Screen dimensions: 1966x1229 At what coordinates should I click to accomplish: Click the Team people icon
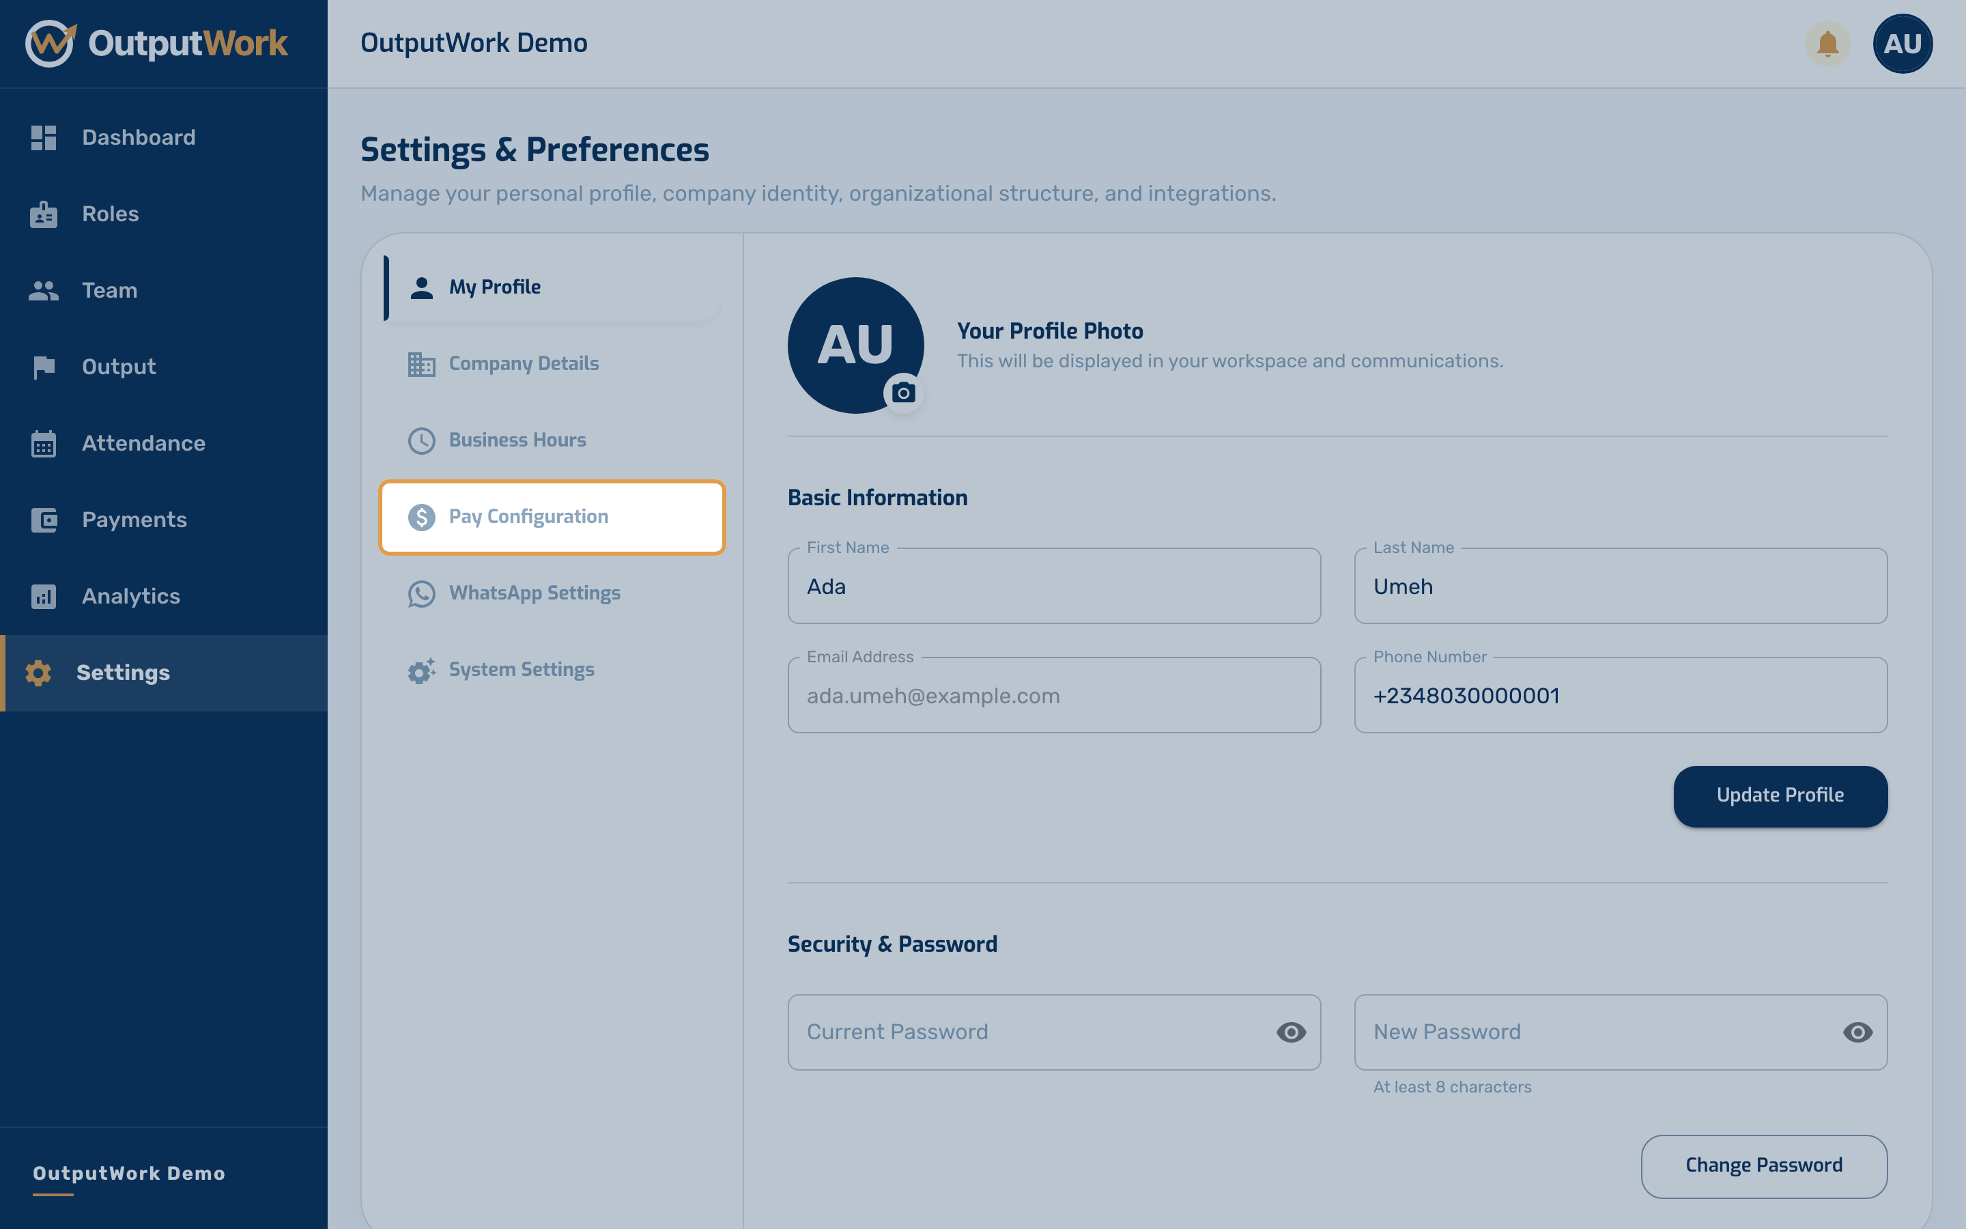[44, 290]
